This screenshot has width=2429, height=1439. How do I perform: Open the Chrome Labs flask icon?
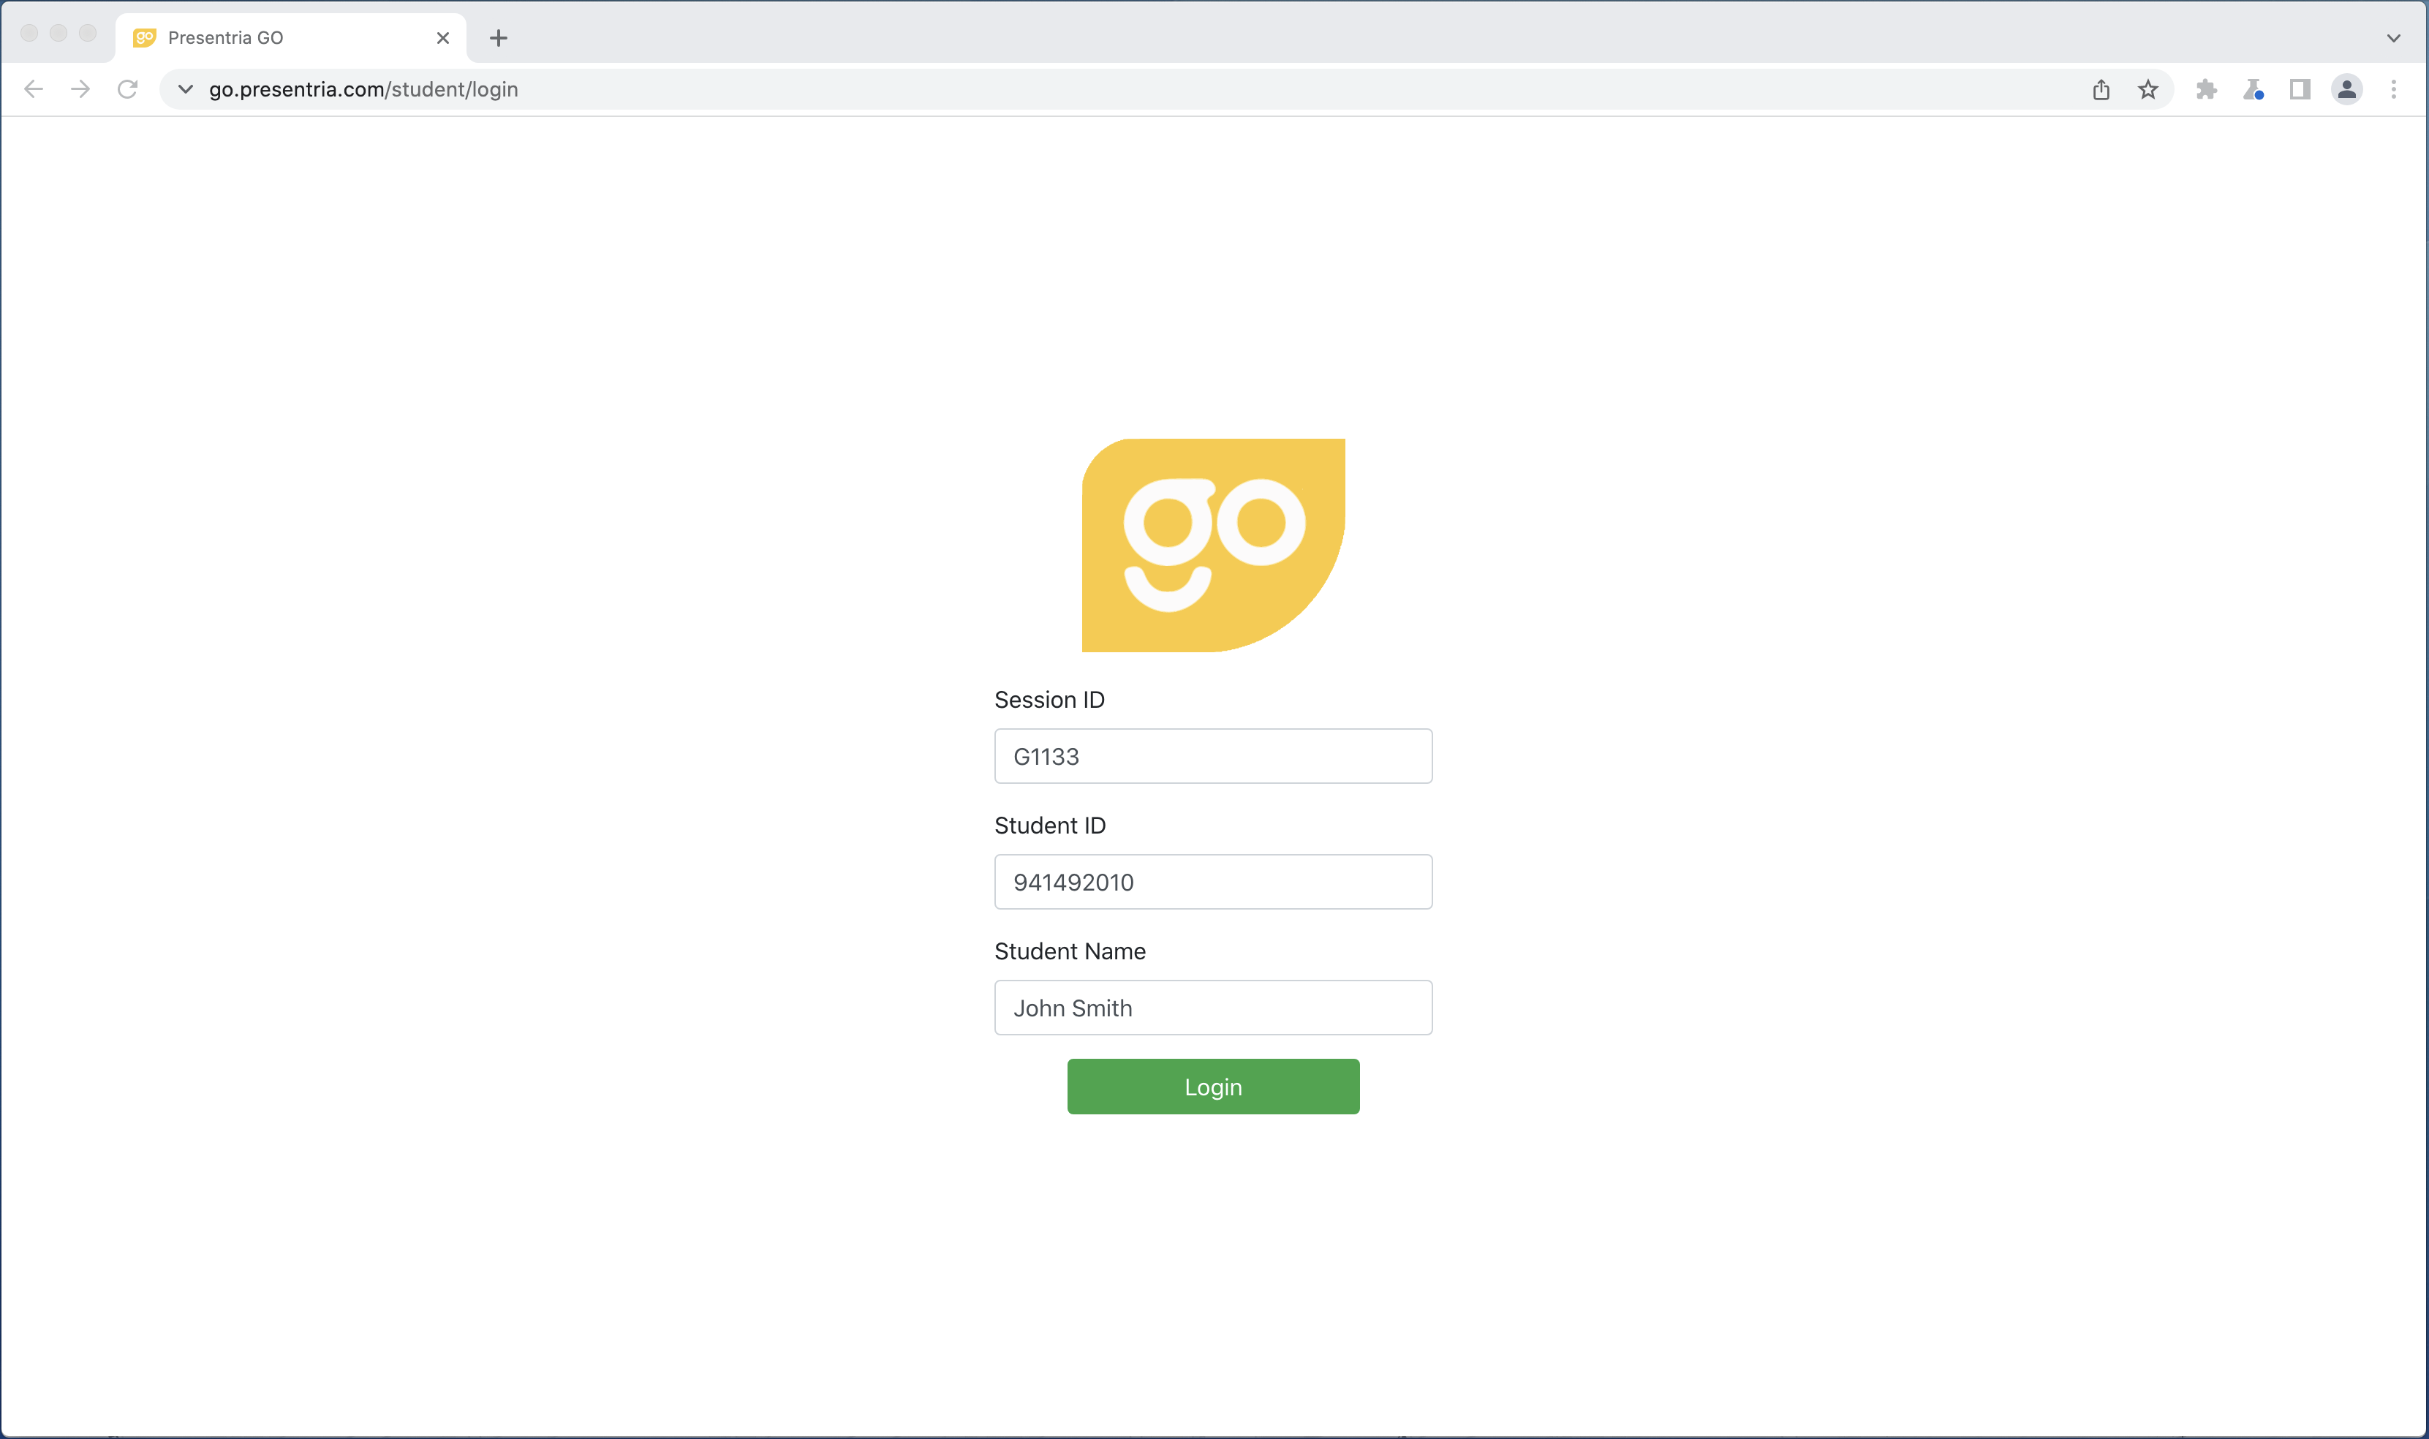point(2254,89)
